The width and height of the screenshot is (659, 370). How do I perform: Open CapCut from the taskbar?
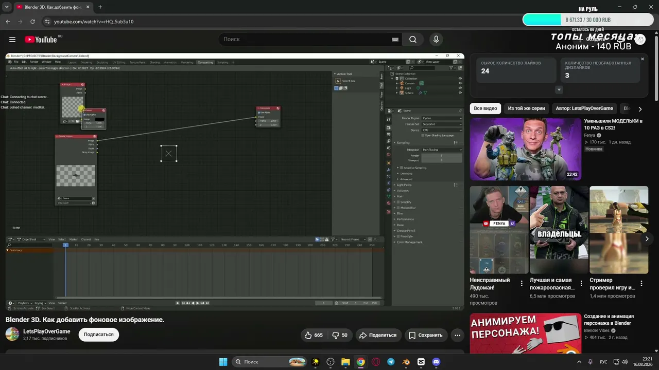pyautogui.click(x=421, y=362)
